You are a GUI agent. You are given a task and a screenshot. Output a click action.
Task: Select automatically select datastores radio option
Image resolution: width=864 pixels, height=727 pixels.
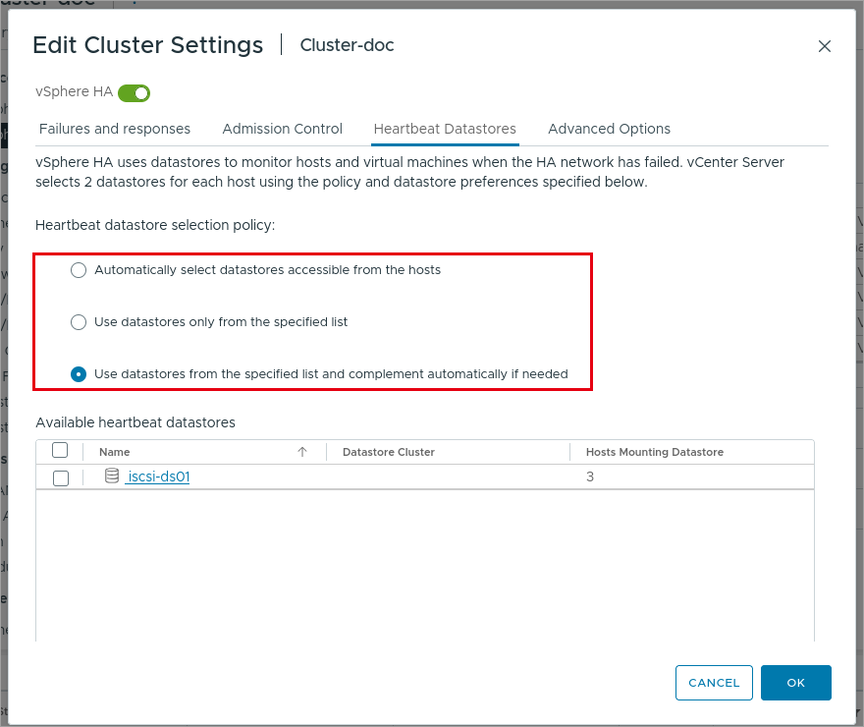79,270
